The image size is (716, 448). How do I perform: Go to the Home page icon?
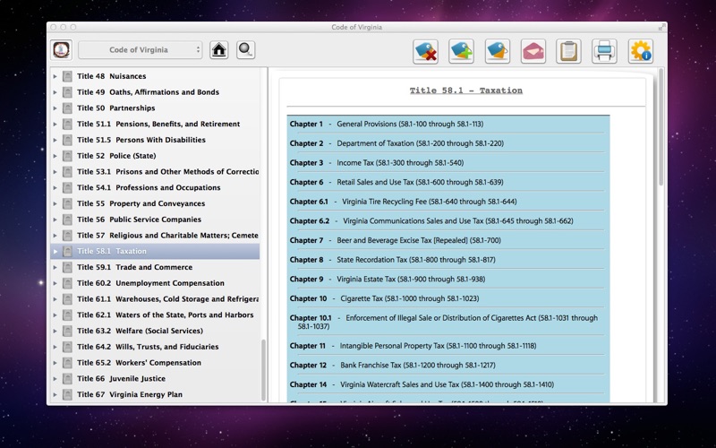(219, 50)
